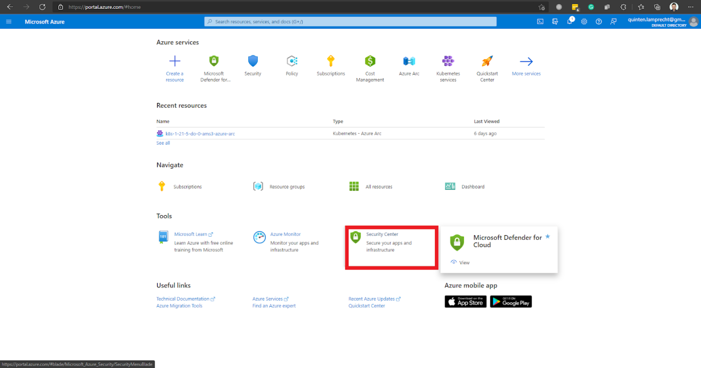Open the Security service blue shield icon
Screen dimensions: 701x368
[x=253, y=61]
